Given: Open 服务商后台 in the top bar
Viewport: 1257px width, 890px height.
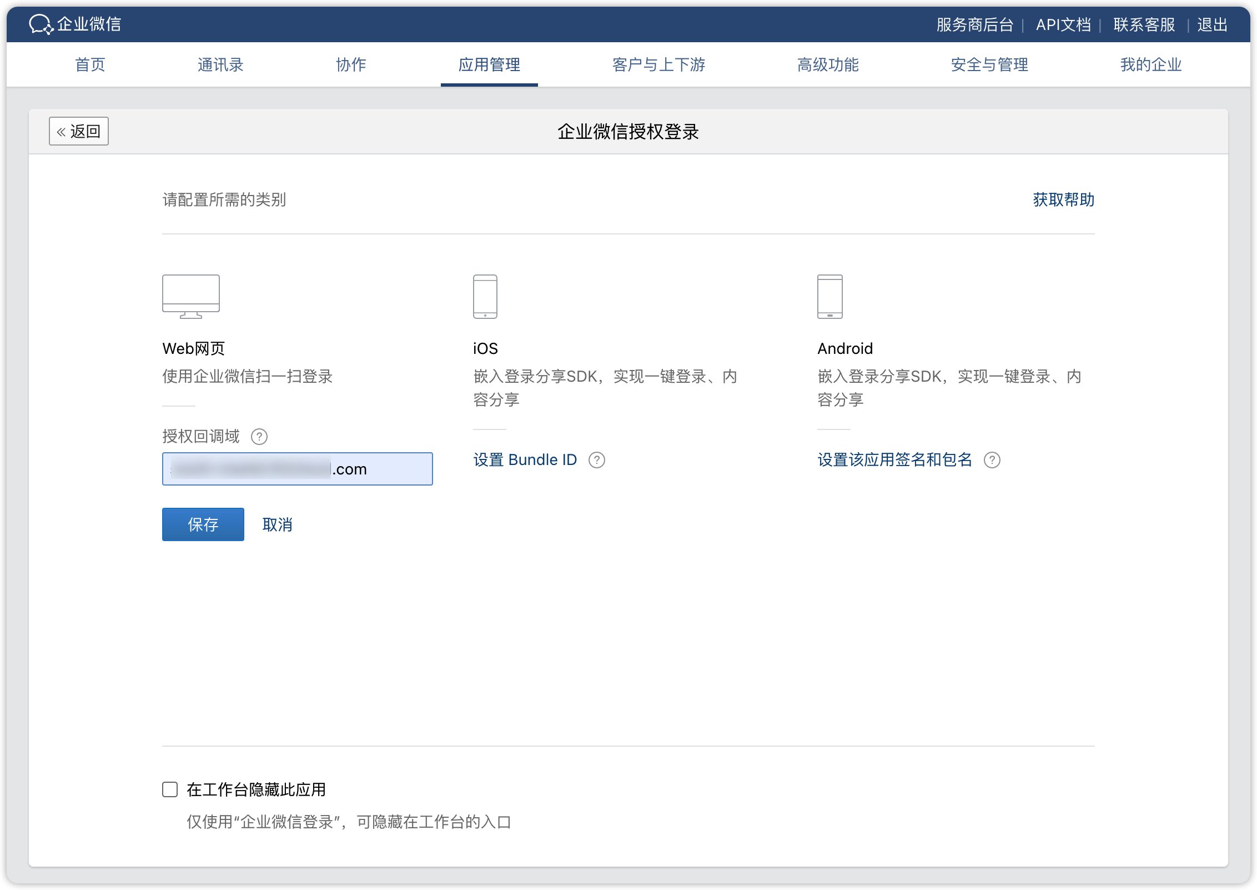Looking at the screenshot, I should coord(974,24).
